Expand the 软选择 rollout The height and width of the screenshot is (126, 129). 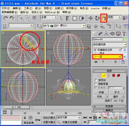(x=109, y=106)
